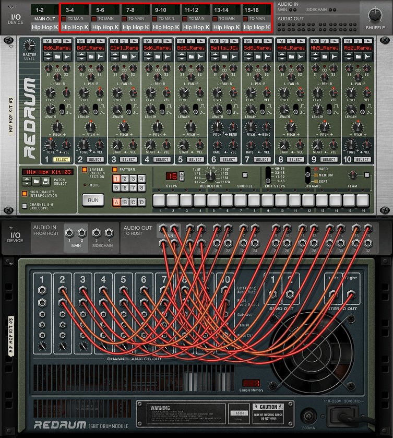393x438 pixels.
Task: Click the Hip Hop Kit 03 patch name
Action: (x=49, y=172)
